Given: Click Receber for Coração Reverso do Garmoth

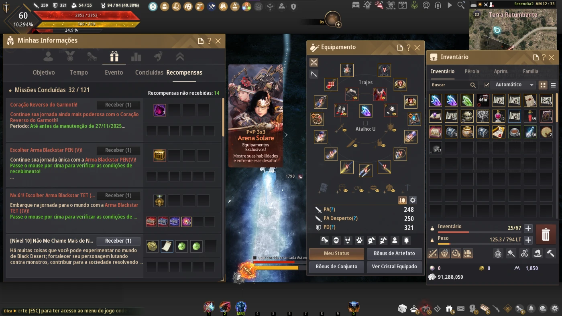Looking at the screenshot, I should (x=118, y=105).
